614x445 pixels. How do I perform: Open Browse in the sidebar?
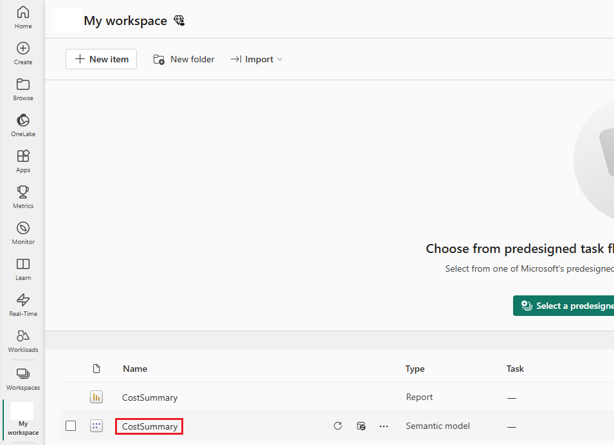tap(23, 89)
